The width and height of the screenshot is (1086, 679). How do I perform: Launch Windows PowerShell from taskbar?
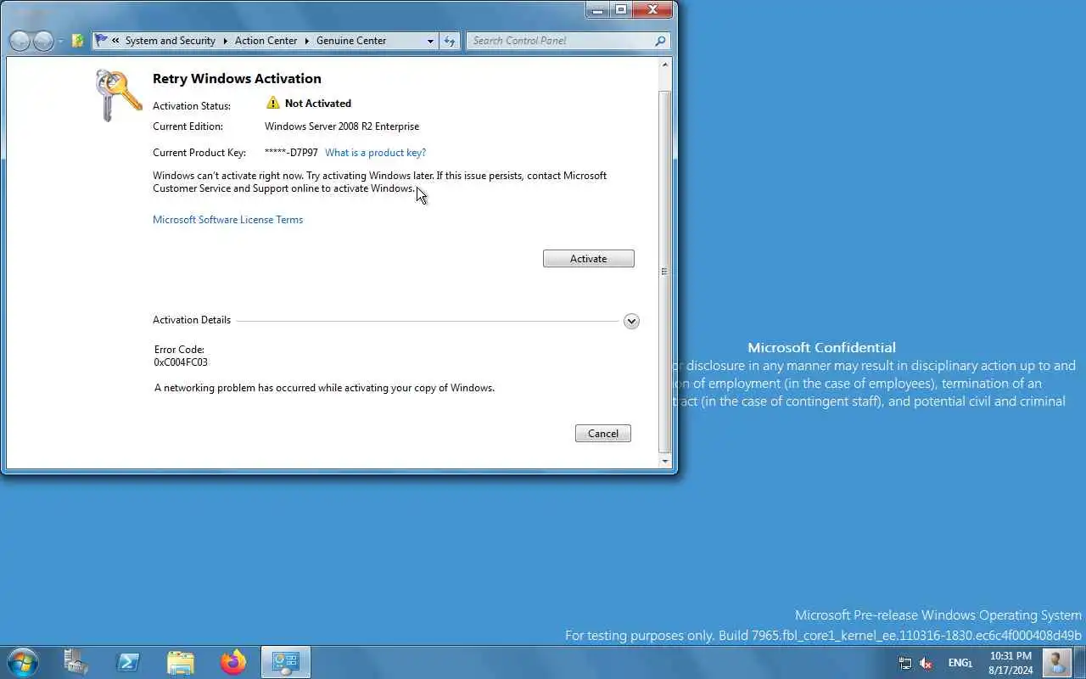(128, 662)
